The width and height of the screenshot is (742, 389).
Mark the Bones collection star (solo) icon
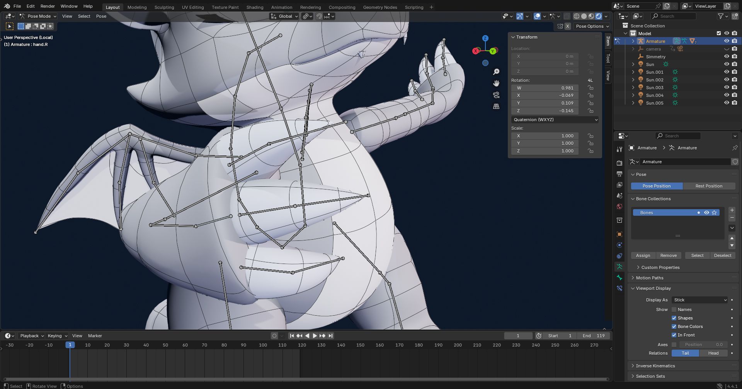714,213
